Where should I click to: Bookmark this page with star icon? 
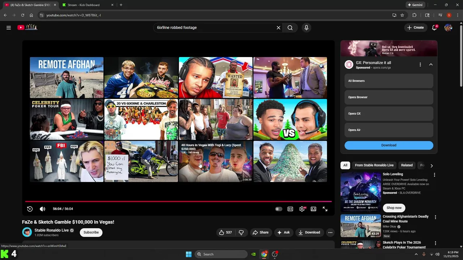(402, 15)
